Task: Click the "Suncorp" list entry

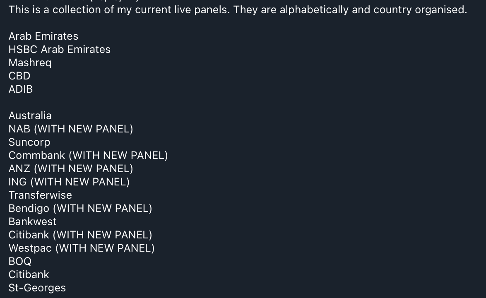Action: [29, 142]
